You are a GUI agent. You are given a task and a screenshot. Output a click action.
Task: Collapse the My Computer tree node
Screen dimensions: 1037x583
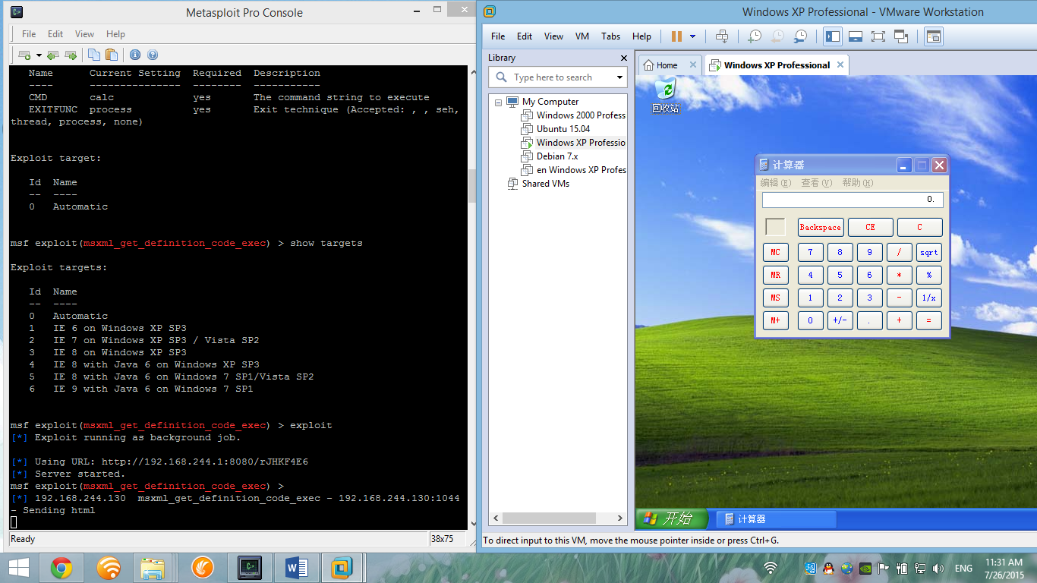[498, 102]
